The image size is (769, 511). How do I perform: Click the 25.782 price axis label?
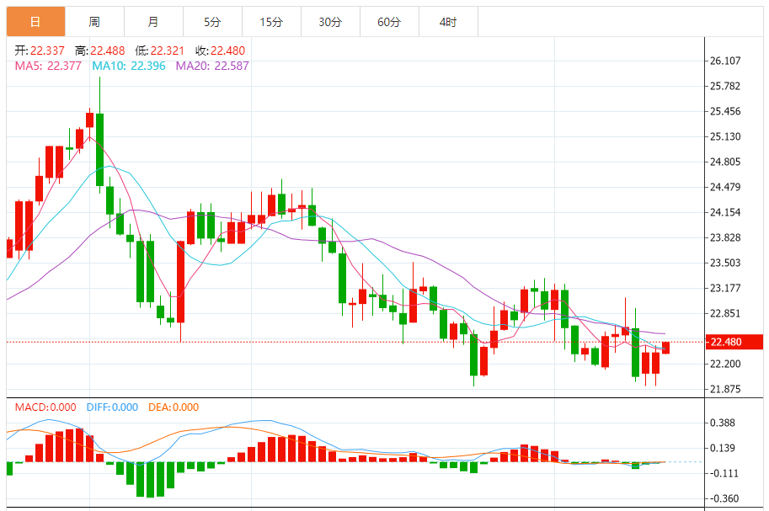tap(725, 87)
